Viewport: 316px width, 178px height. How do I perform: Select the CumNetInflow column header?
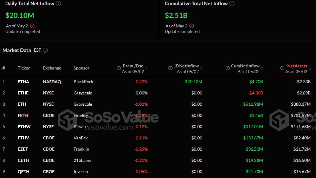click(x=245, y=66)
